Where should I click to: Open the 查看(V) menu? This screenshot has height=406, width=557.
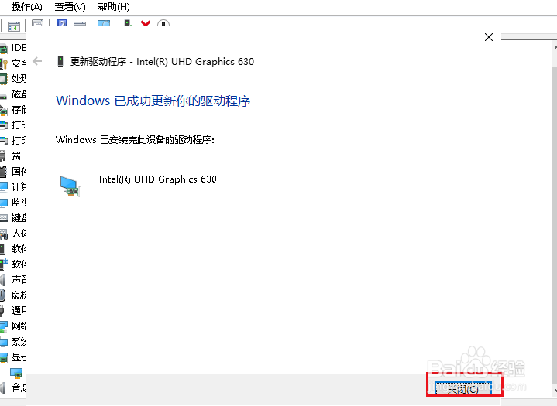[70, 7]
